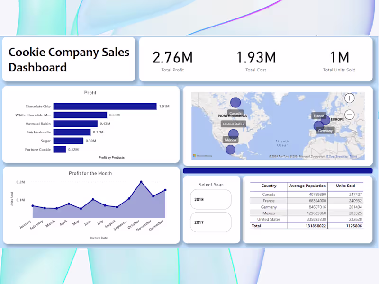This screenshot has height=284, width=379.
Task: Open the OpenStreetMap attribution link
Action: pyautogui.click(x=338, y=156)
